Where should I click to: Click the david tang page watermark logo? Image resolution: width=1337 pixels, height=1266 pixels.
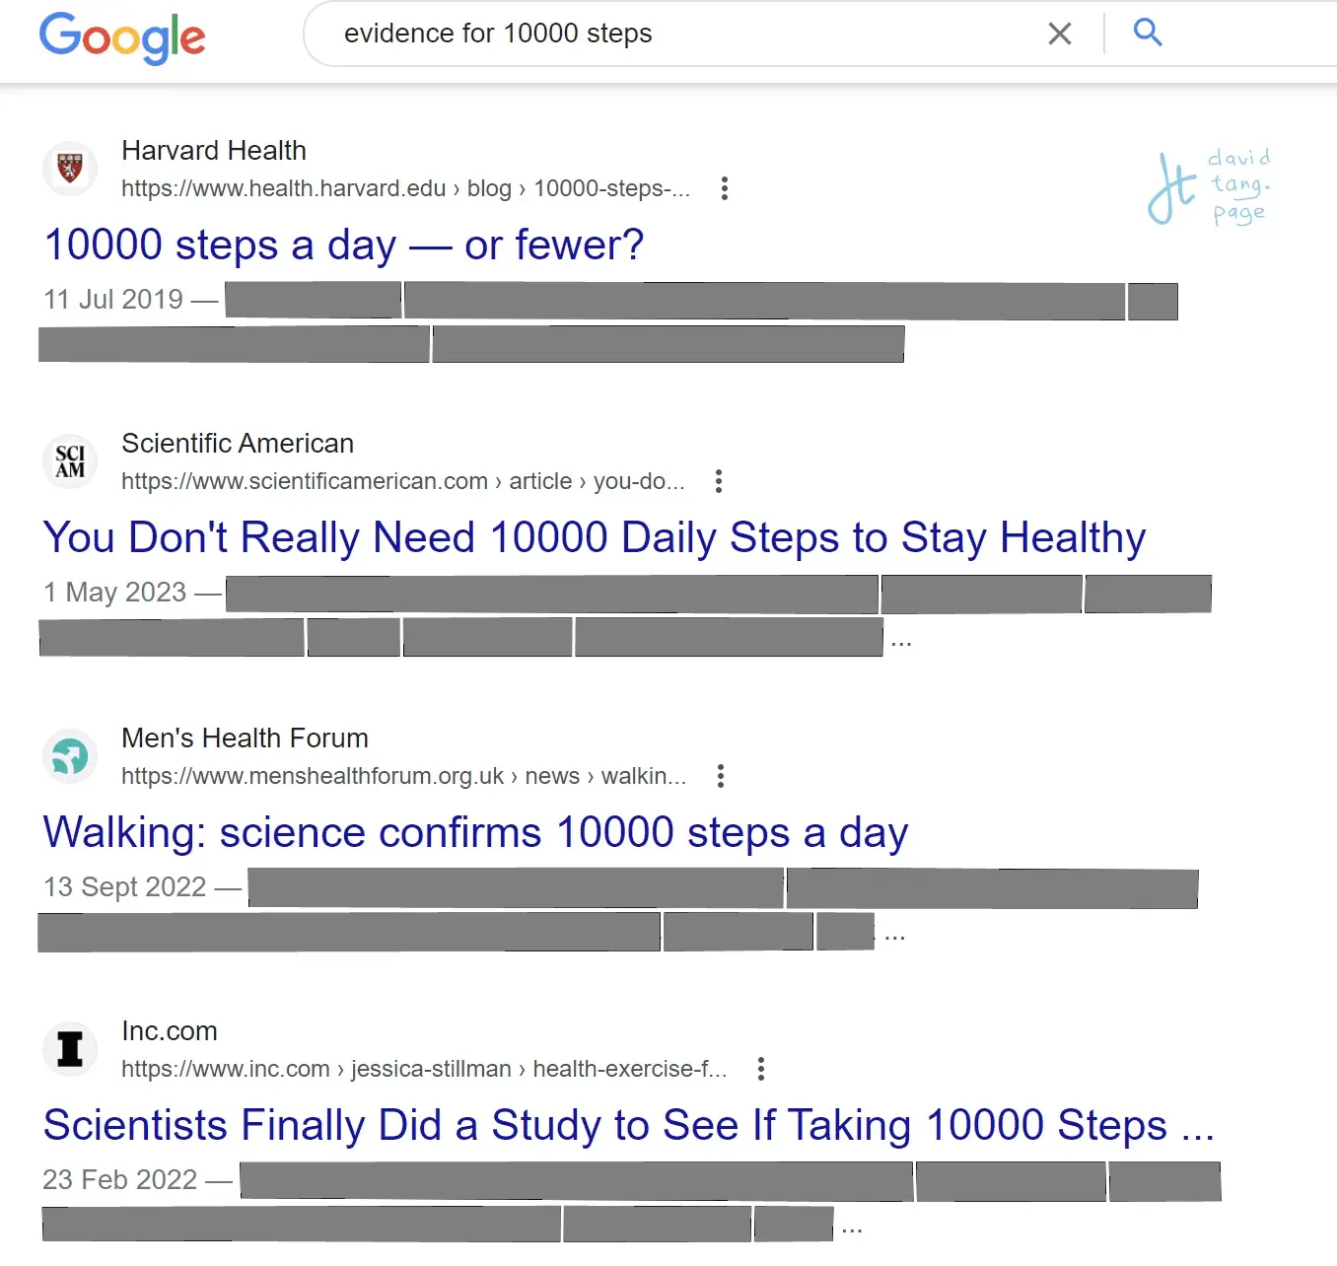pyautogui.click(x=1210, y=186)
